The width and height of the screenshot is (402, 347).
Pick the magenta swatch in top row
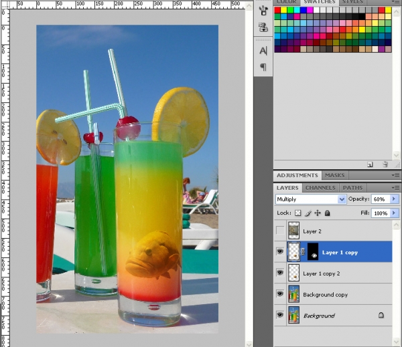[310, 10]
